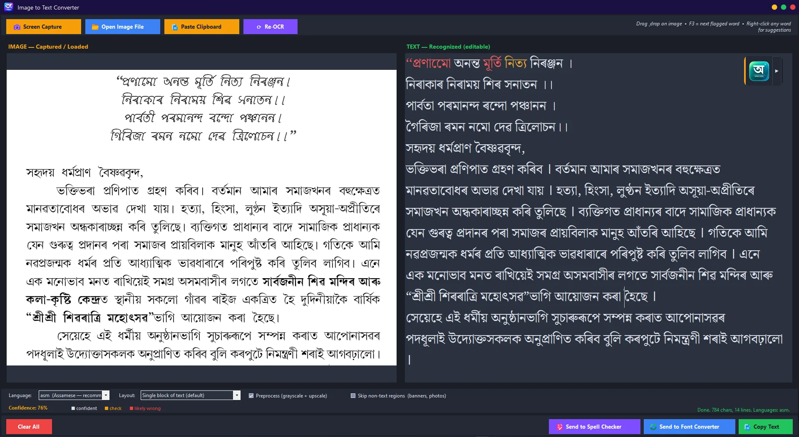Click the copy icon on Copy Text

point(747,427)
